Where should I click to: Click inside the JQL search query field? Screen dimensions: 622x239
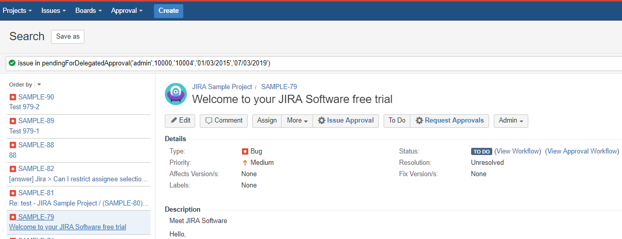(360, 63)
